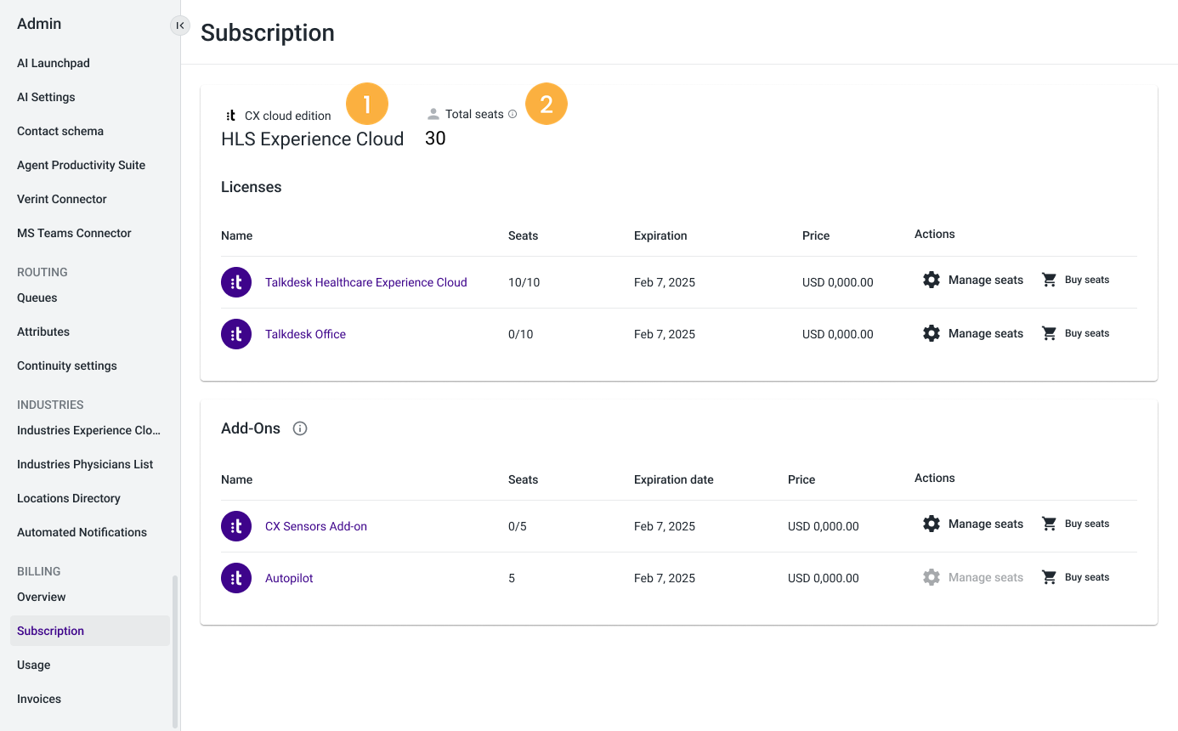Click cart icon in CX Sensors Add-on row
The width and height of the screenshot is (1178, 731).
coord(1050,524)
